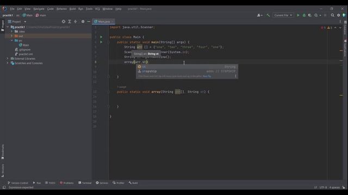Open IDE settings gear in top toolbar

pyautogui.click(x=338, y=15)
